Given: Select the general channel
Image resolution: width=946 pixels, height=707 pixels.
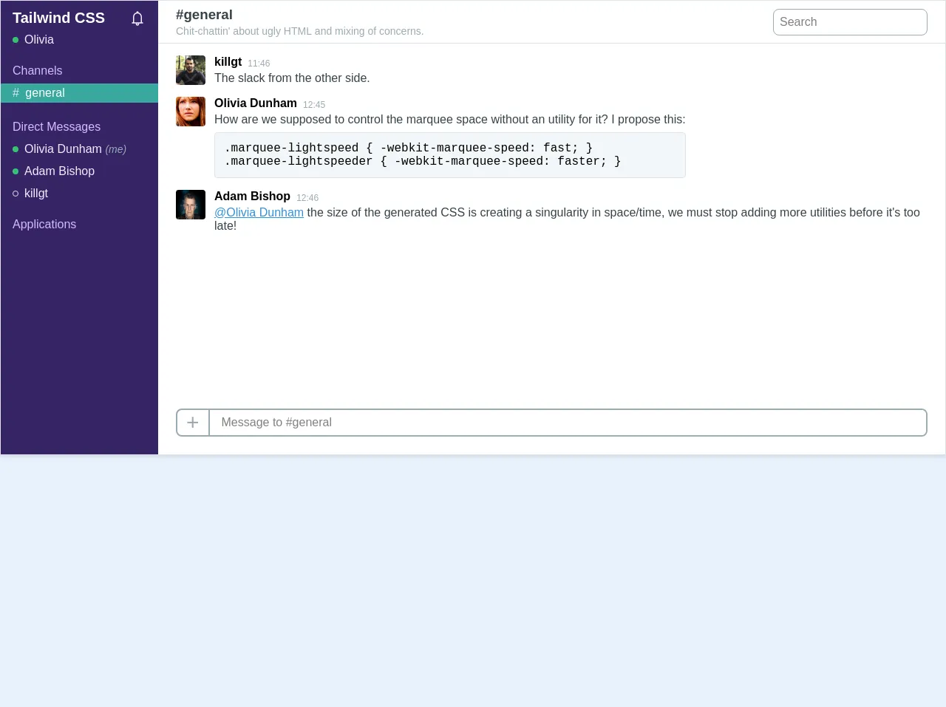Looking at the screenshot, I should (45, 93).
